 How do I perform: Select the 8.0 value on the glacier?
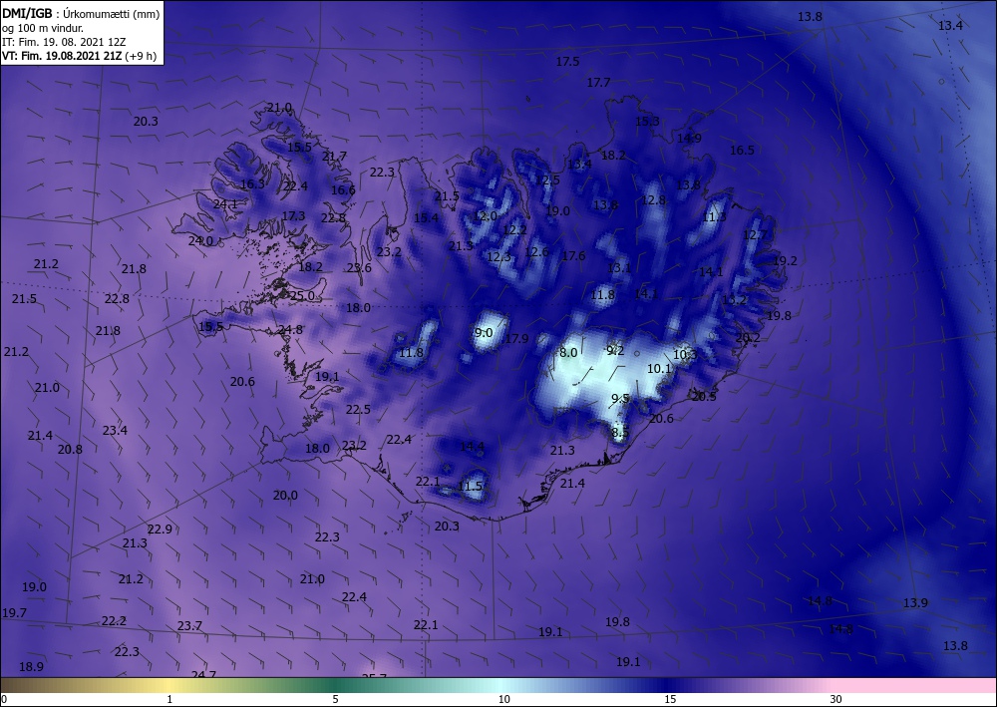pos(568,352)
